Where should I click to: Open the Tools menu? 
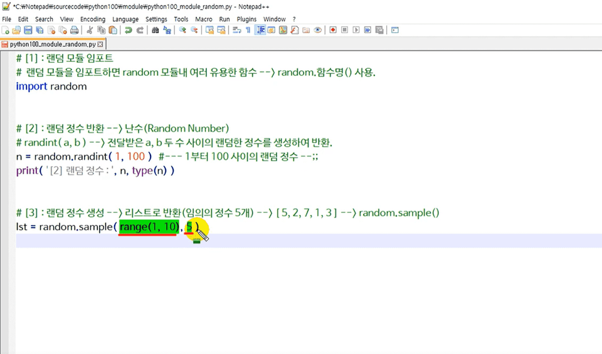coord(181,19)
